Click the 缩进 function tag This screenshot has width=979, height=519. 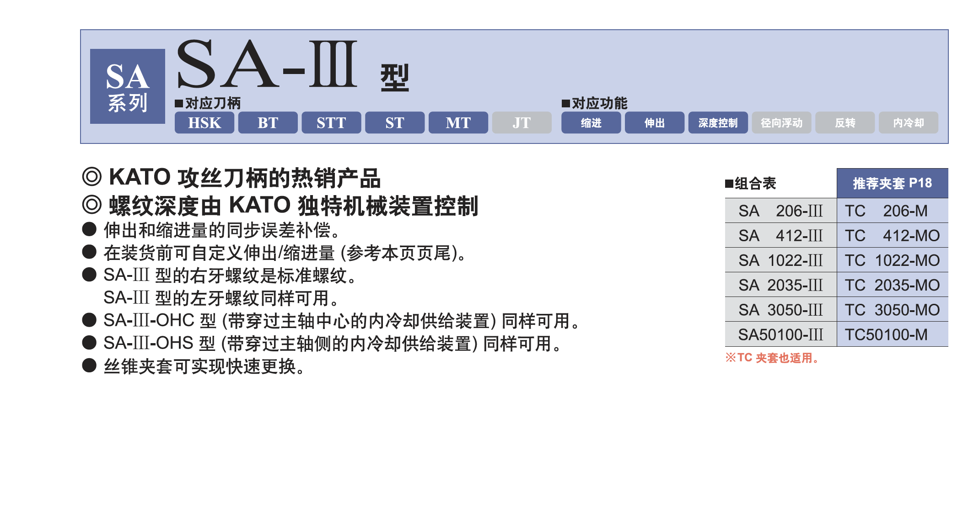pos(591,123)
